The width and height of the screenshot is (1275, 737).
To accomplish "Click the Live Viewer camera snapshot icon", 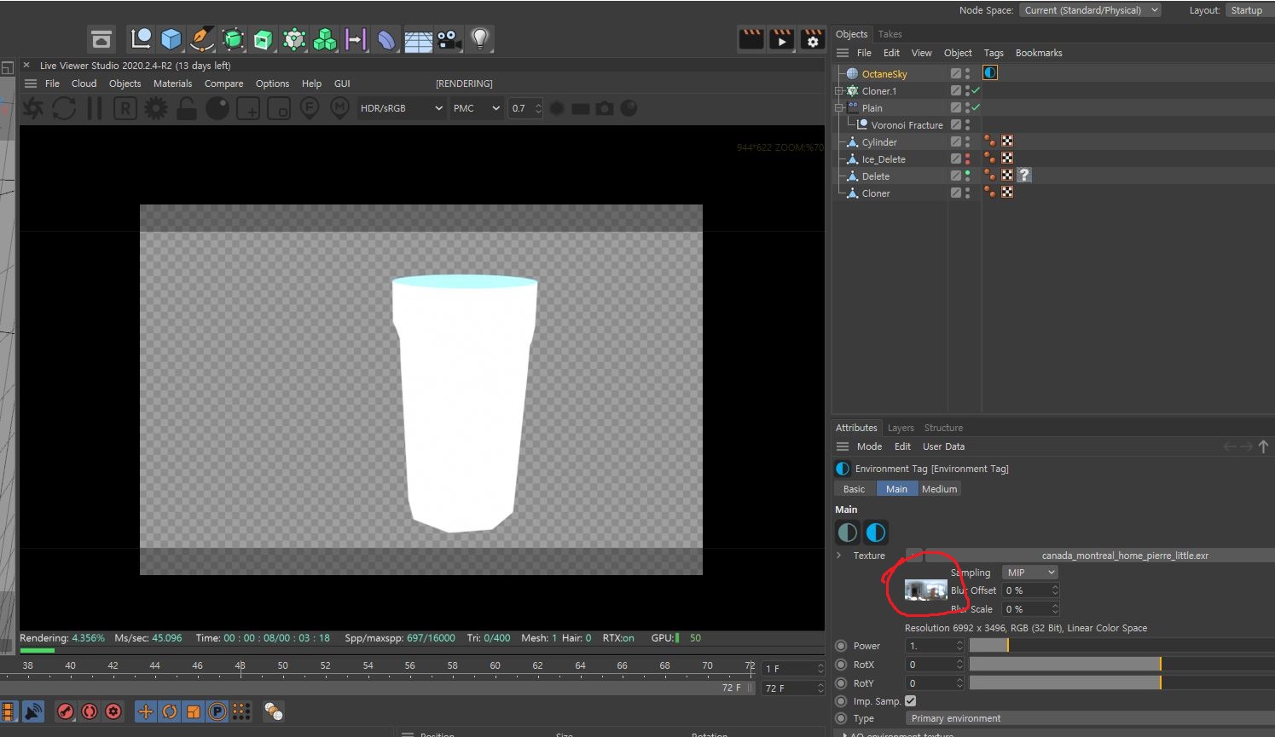I will (x=605, y=108).
